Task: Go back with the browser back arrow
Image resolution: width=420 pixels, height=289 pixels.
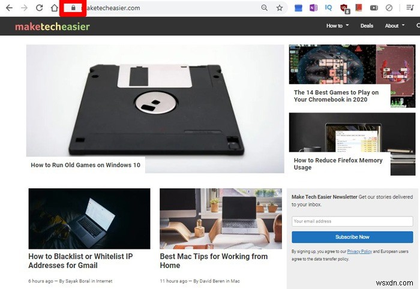Action: point(9,8)
